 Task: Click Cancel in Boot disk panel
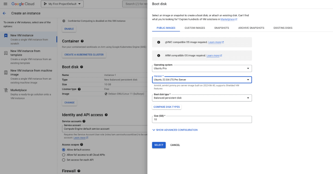175,145
